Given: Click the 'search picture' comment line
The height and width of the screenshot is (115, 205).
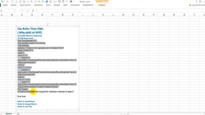Looking at the screenshot, I should [x=24, y=67].
